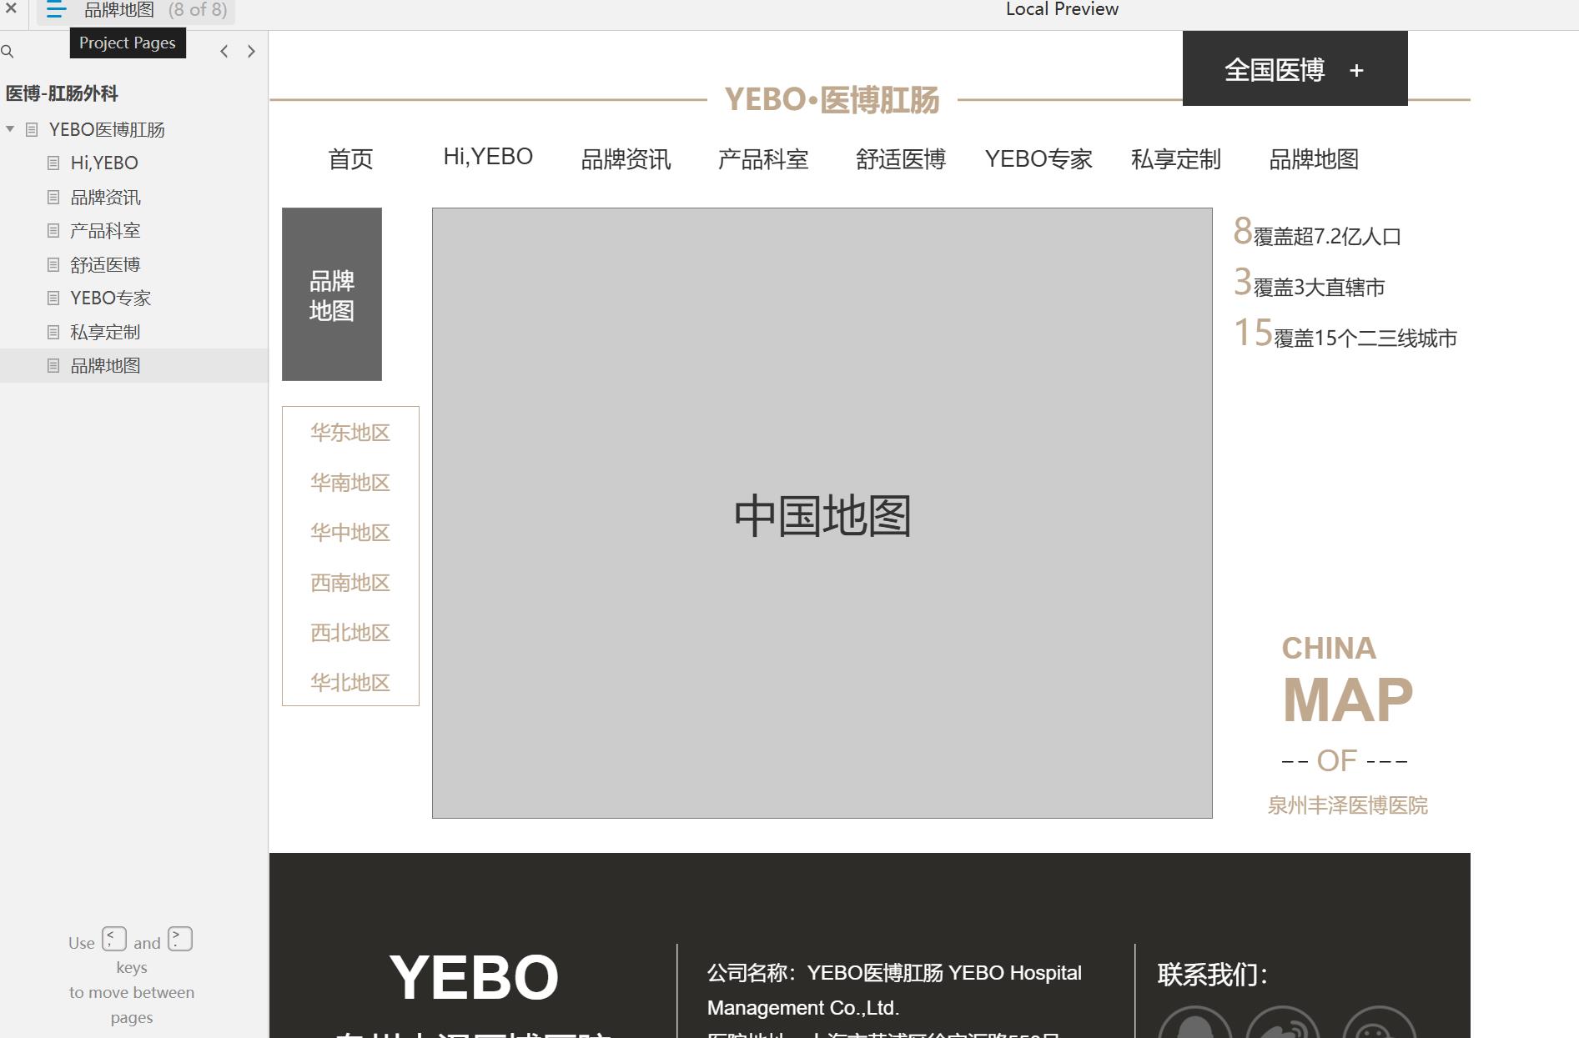Open the 私享定制 navigation tab

(1176, 158)
